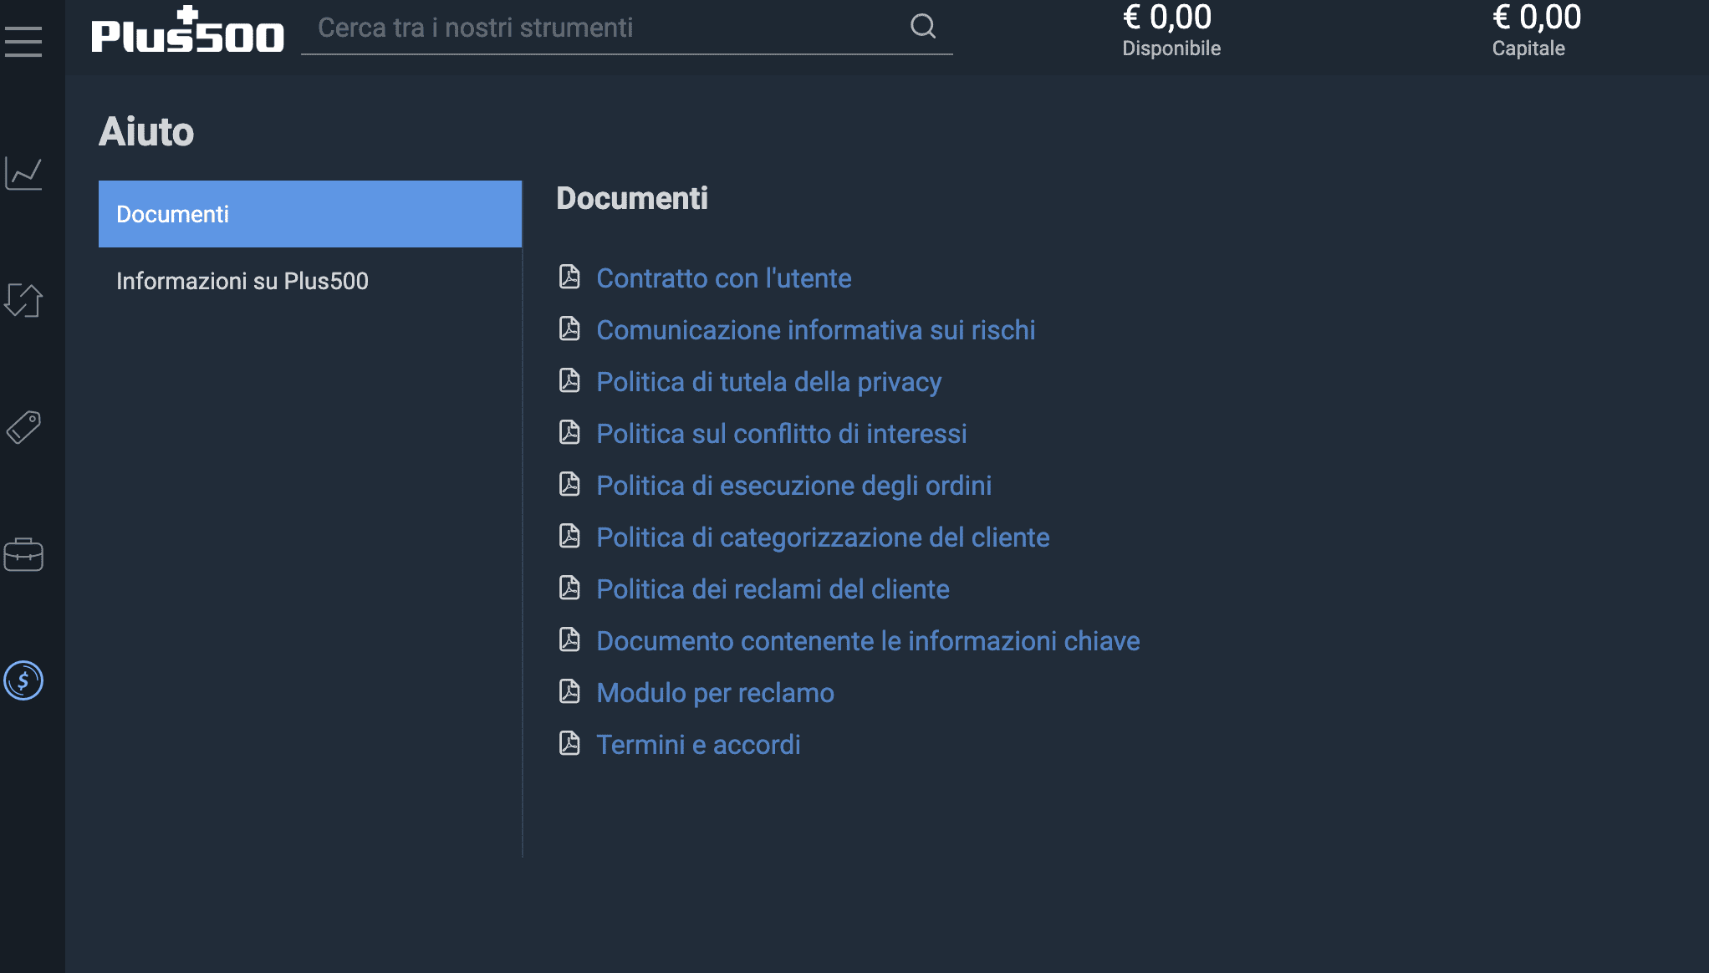Switch to Informazioni su Plus500
Screen dimensions: 1709x973
pyautogui.click(x=242, y=281)
